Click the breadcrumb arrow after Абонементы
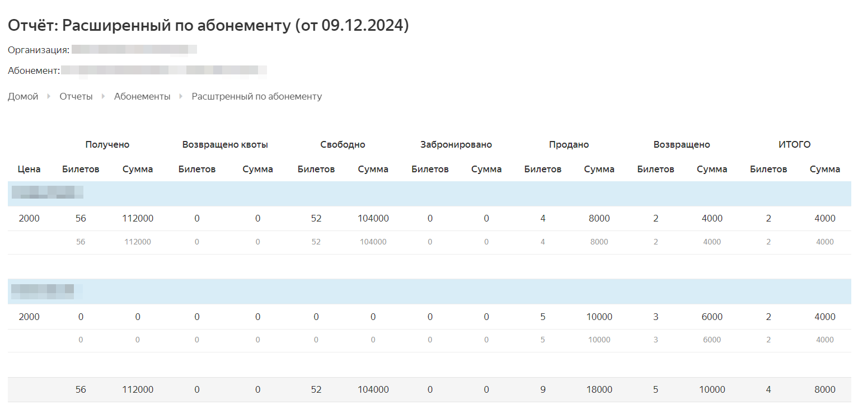The height and width of the screenshot is (414, 858). coord(181,96)
